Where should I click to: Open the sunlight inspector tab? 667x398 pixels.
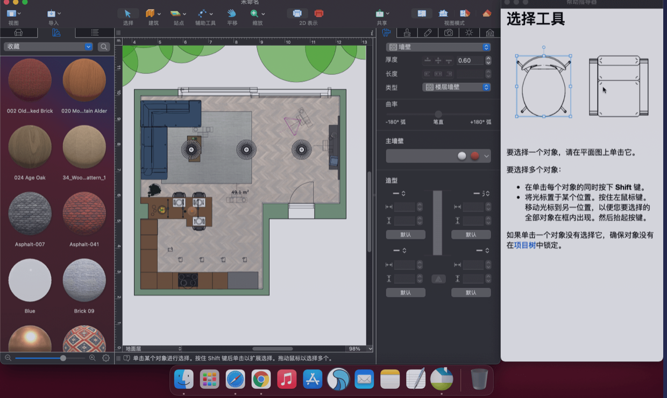click(x=469, y=33)
